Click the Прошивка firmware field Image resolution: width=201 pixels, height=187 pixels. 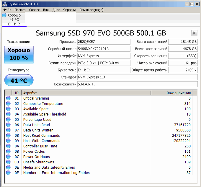point(104,42)
